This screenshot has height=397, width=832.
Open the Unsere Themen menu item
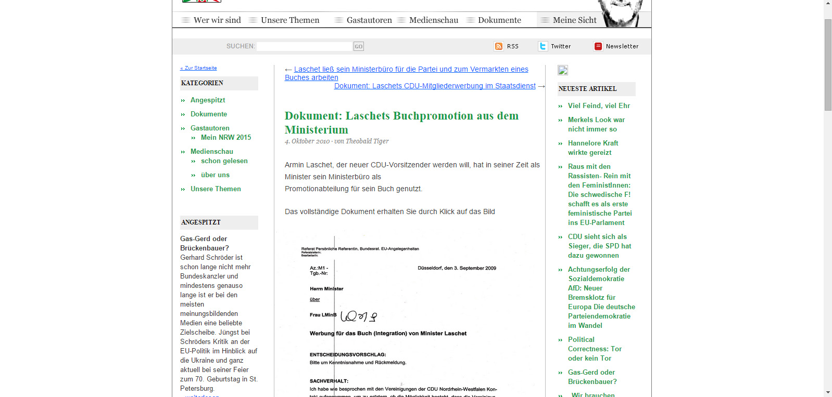289,20
